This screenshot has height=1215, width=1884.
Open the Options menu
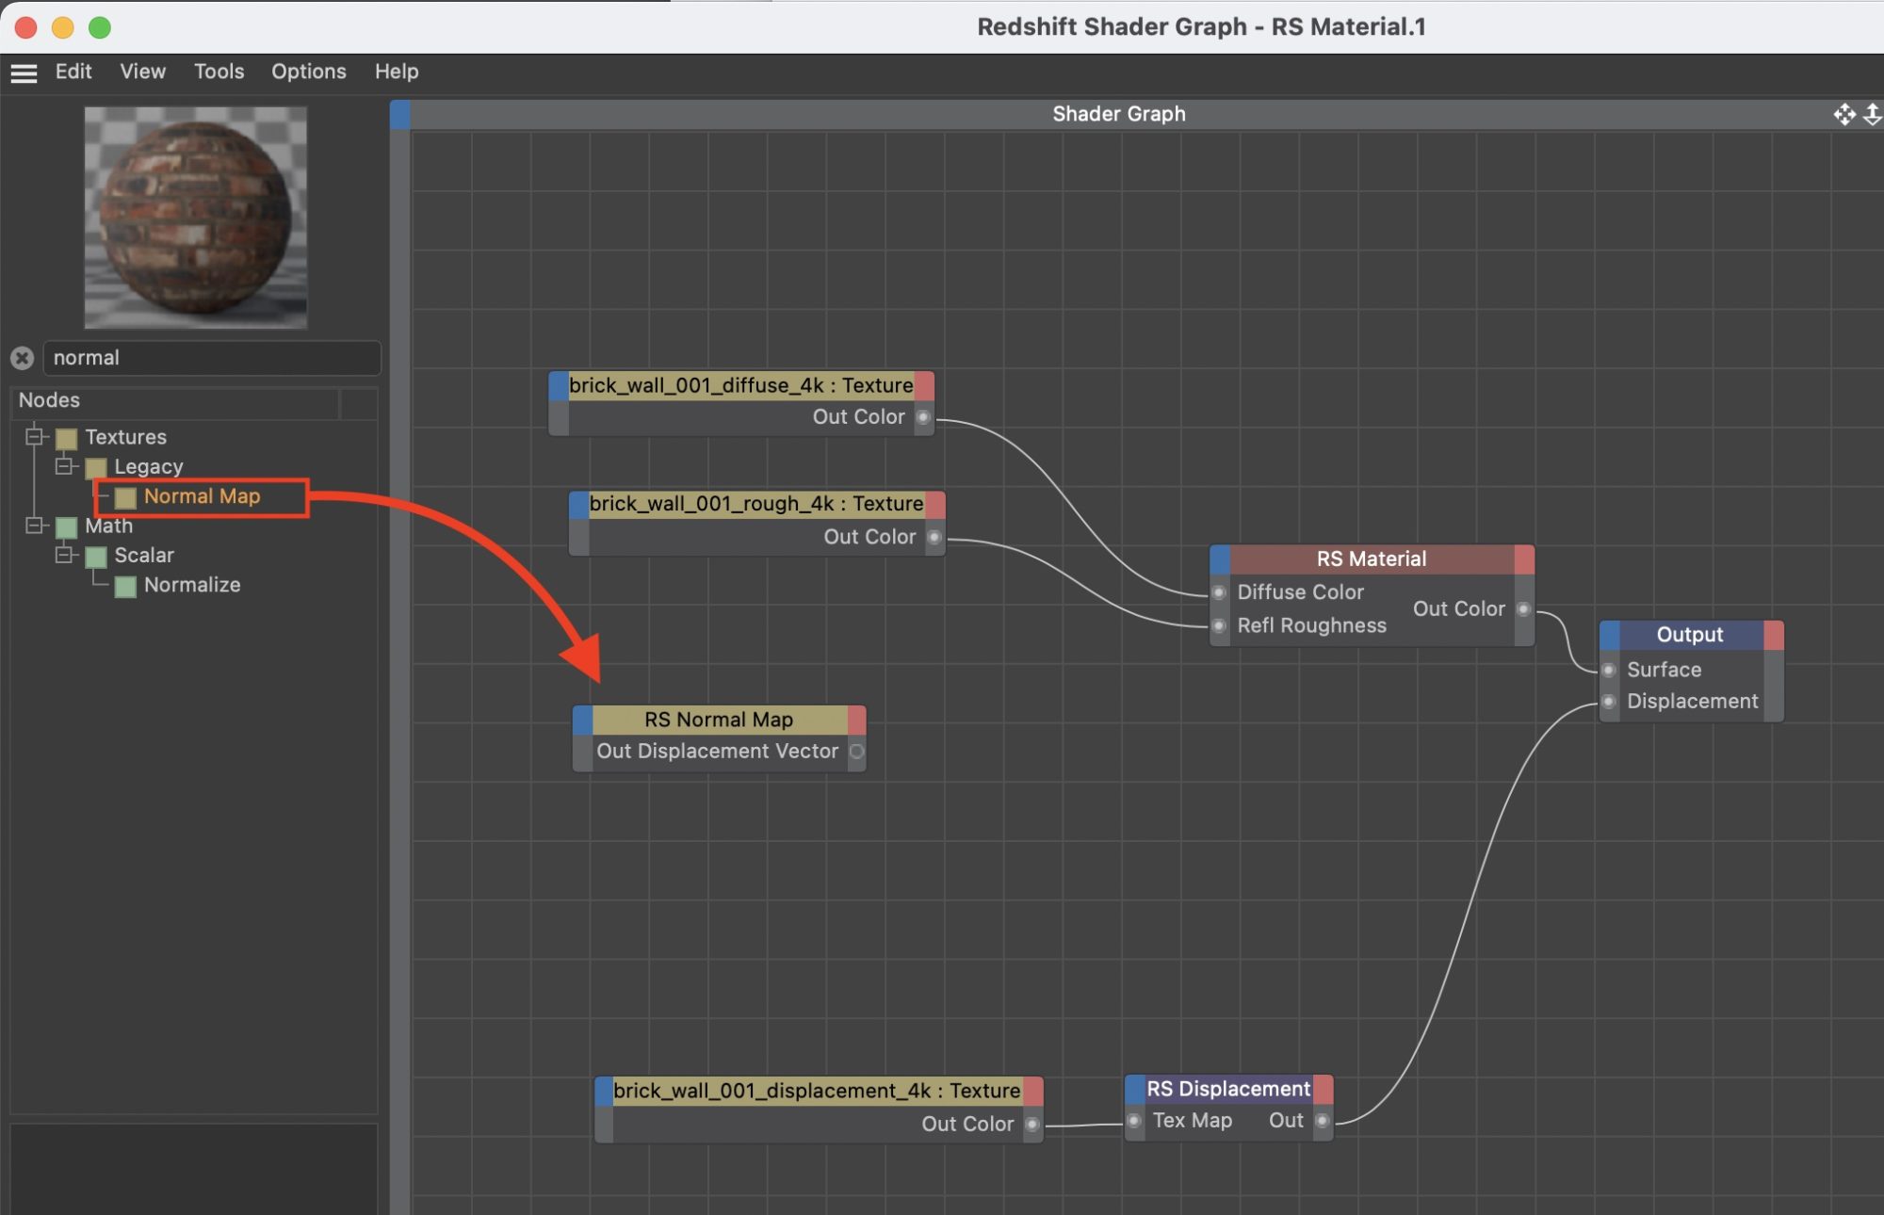[308, 72]
